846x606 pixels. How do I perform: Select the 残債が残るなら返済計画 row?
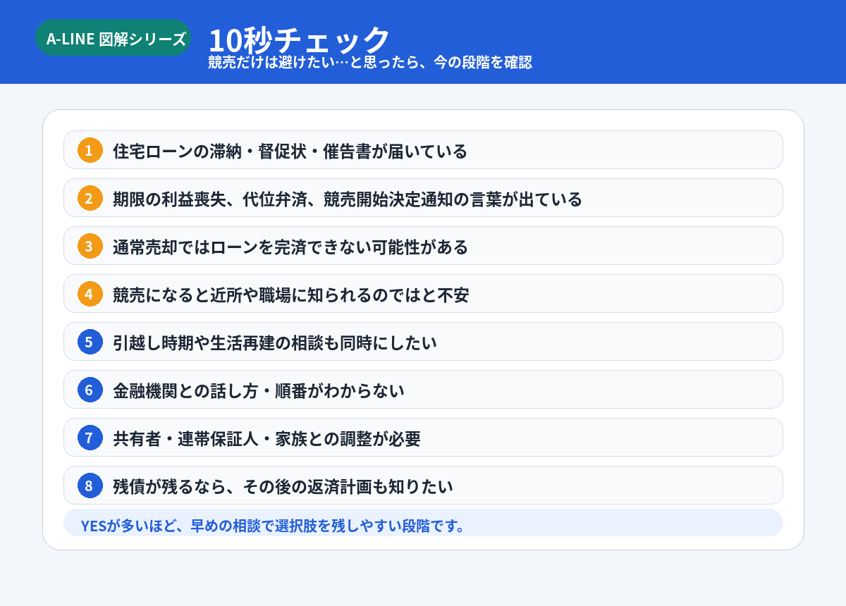423,486
